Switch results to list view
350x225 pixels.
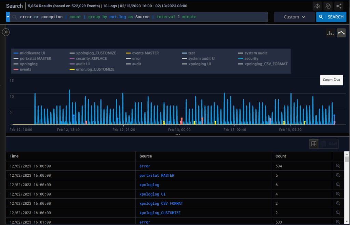(x=323, y=144)
